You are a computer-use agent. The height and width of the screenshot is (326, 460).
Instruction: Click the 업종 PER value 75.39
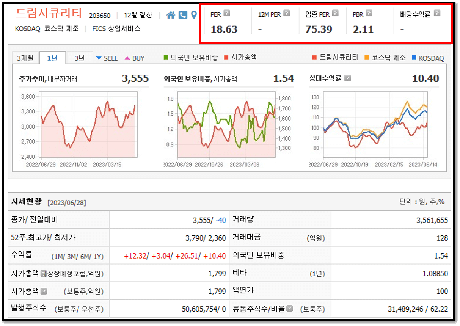[x=319, y=29]
